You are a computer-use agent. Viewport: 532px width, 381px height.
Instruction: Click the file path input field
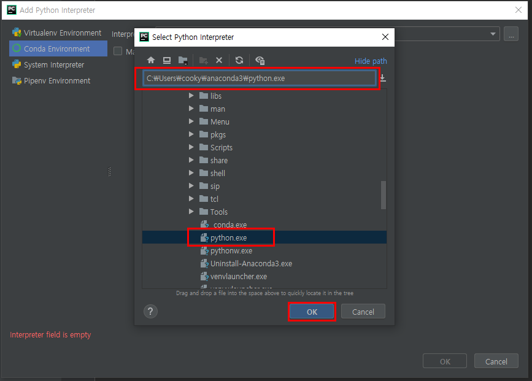259,78
